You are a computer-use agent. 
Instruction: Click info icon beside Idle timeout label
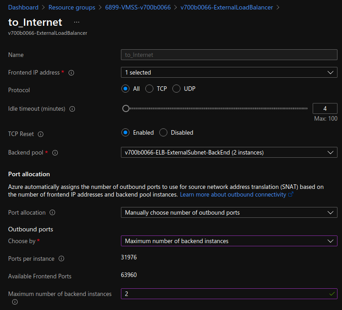coord(72,109)
